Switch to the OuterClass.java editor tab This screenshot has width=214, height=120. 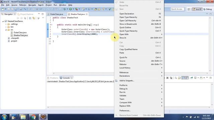[x=57, y=14]
